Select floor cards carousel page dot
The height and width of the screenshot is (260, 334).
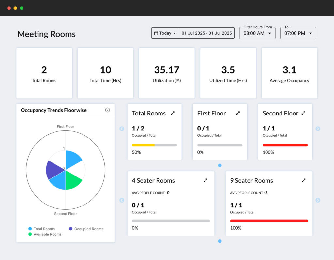coord(220,165)
